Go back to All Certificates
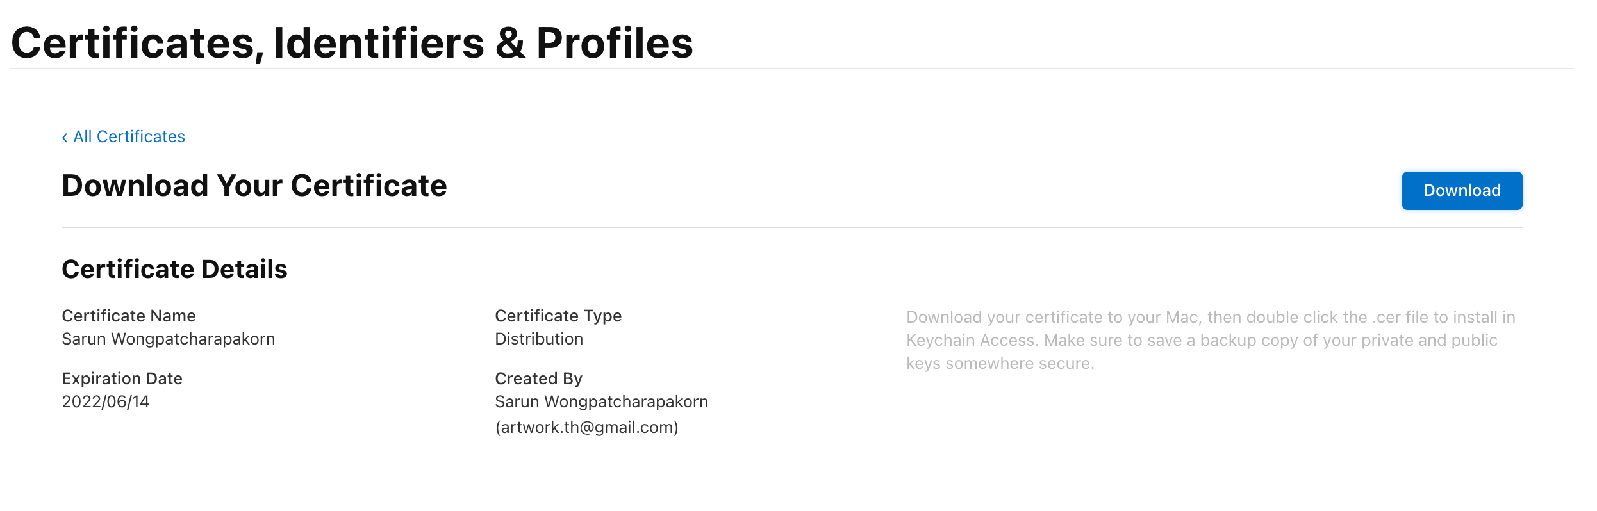 coord(129,137)
